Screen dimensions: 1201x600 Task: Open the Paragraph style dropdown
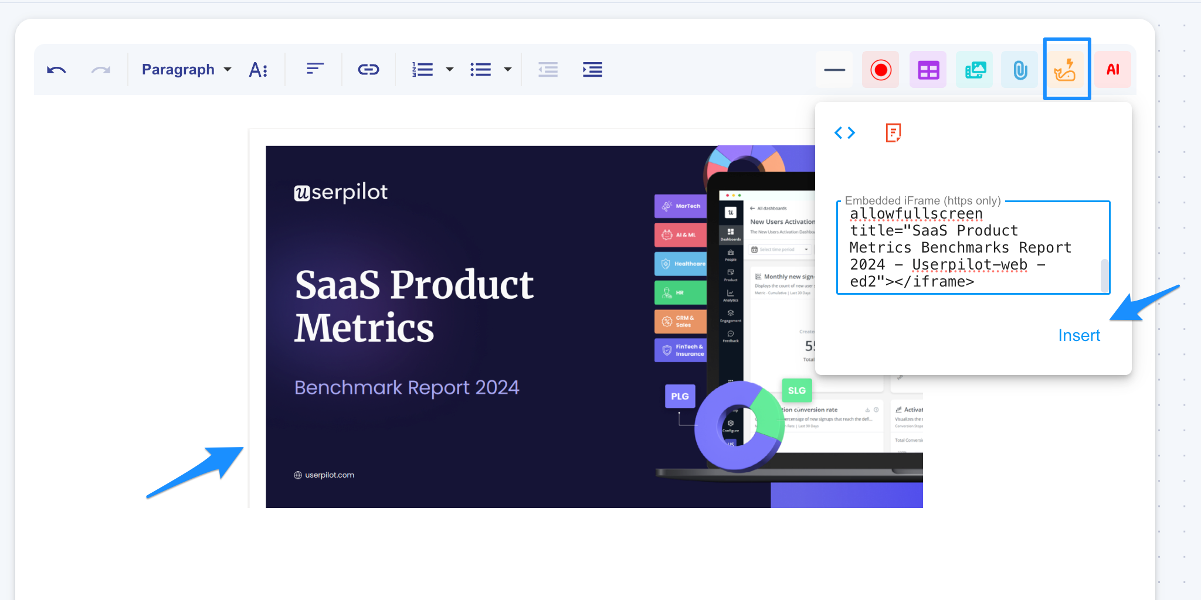[186, 70]
